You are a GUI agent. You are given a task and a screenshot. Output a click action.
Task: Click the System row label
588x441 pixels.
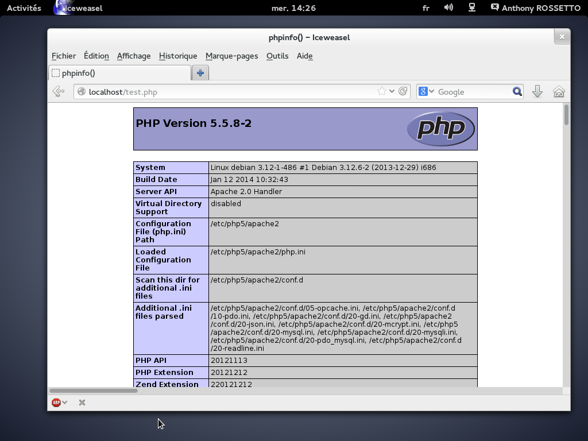[150, 167]
